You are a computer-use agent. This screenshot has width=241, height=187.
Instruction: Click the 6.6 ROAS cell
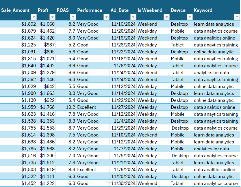66,72
